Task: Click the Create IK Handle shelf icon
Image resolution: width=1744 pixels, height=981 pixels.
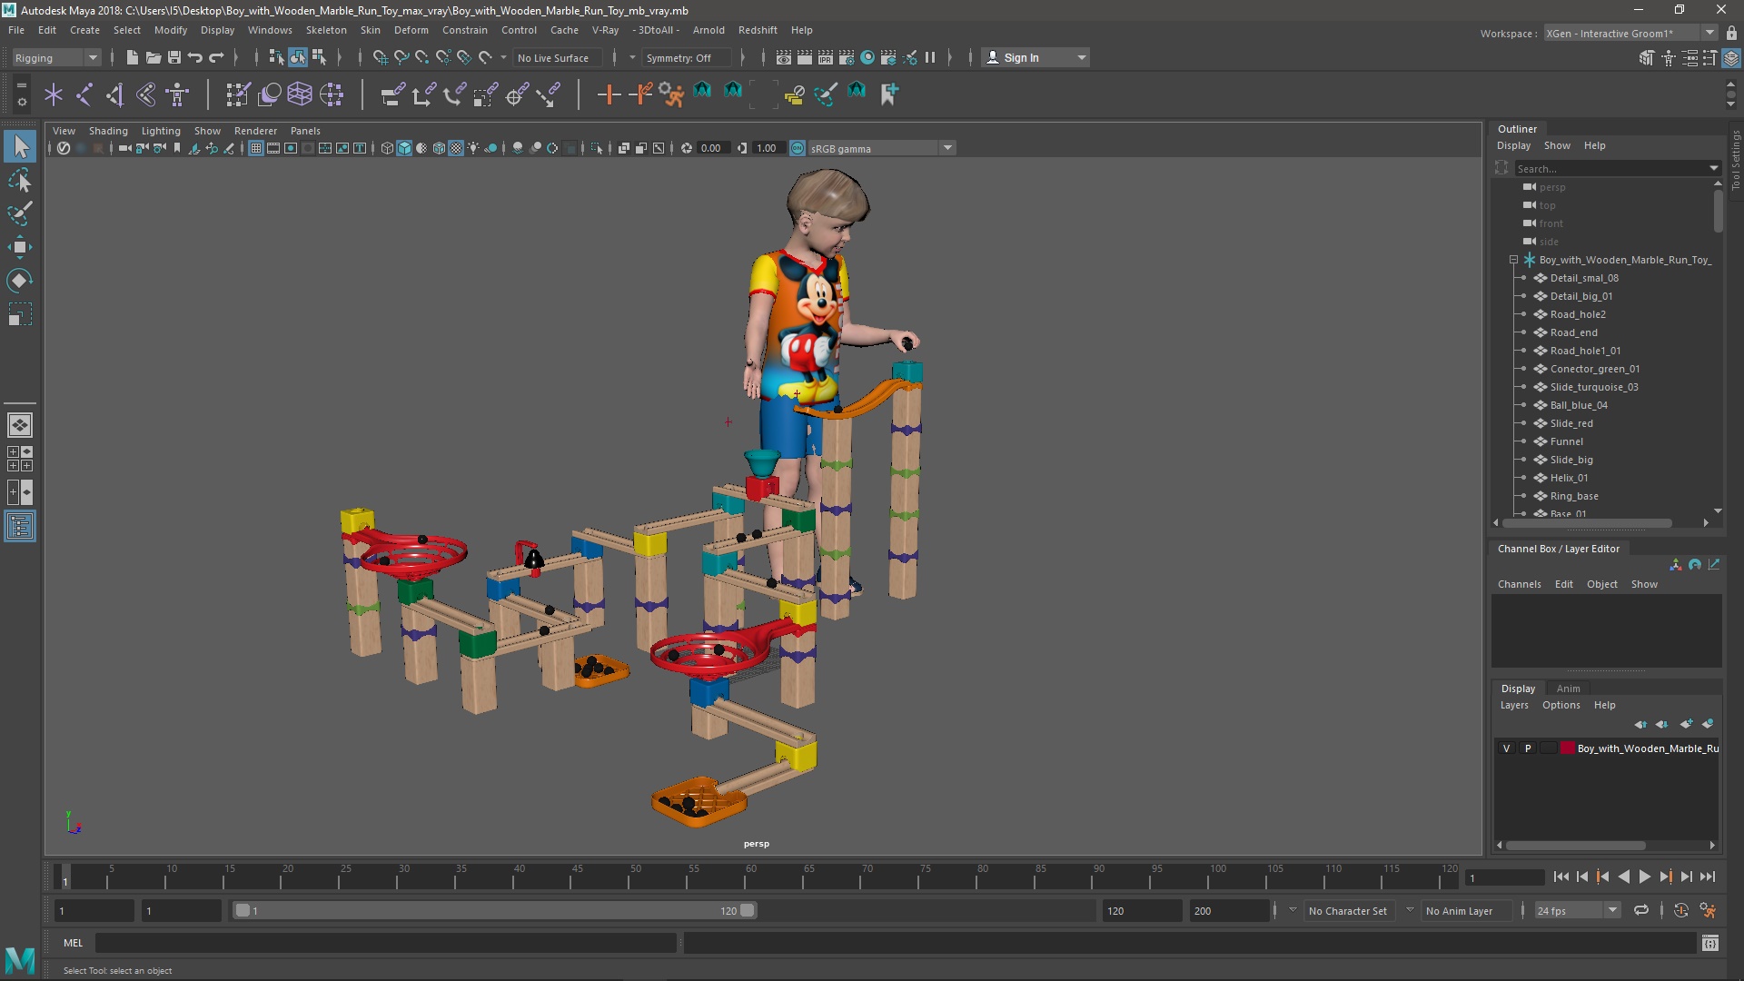Action: [115, 94]
